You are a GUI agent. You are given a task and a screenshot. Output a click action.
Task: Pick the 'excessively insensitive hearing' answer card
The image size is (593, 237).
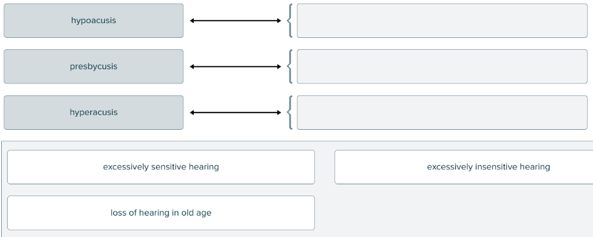[464, 167]
